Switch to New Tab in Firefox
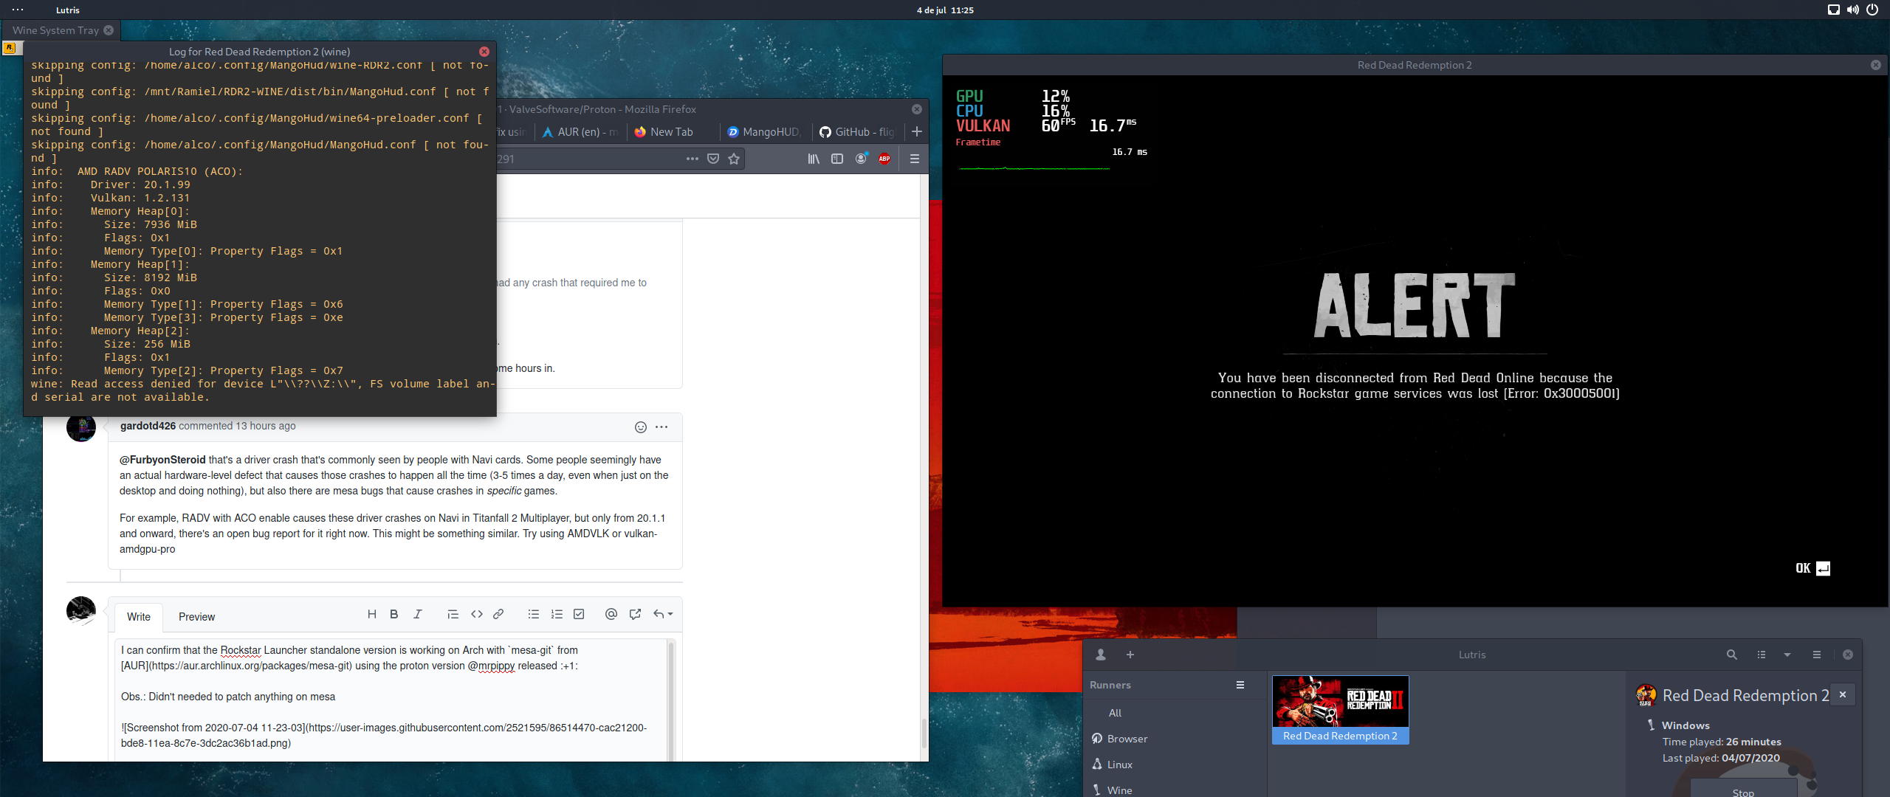 [x=673, y=132]
